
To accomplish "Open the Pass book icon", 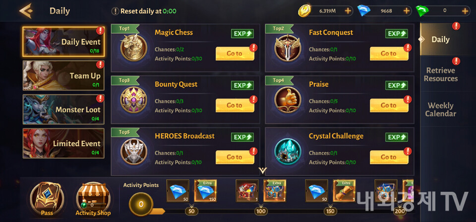I will (x=47, y=199).
